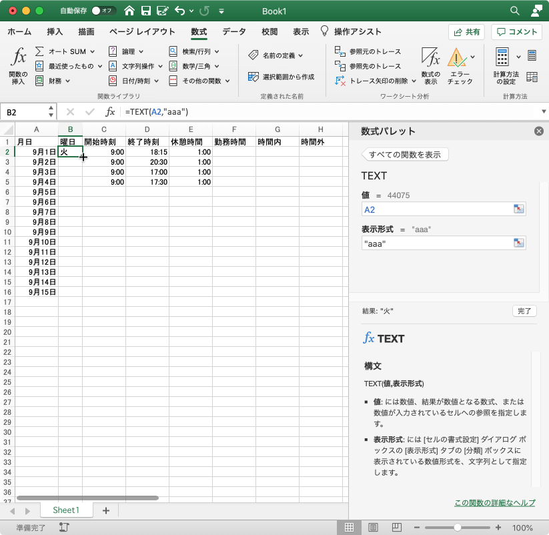
Task: Open Calculation Options (計算方法の設定) icon
Action: pyautogui.click(x=502, y=57)
